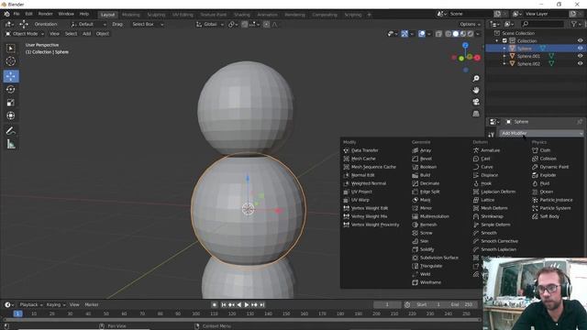Jump to the timeline start

point(224,305)
